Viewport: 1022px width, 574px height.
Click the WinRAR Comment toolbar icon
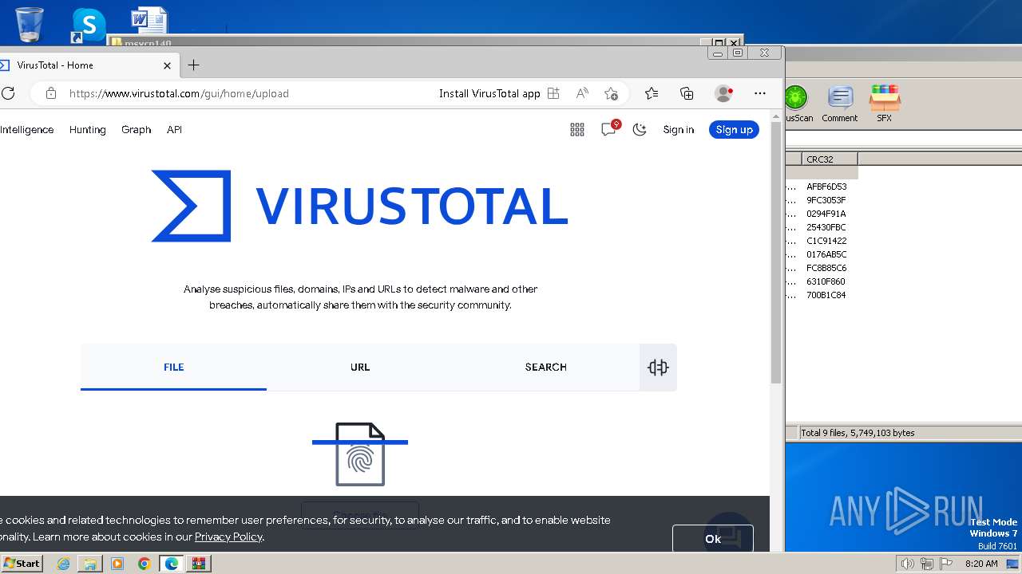pyautogui.click(x=839, y=104)
